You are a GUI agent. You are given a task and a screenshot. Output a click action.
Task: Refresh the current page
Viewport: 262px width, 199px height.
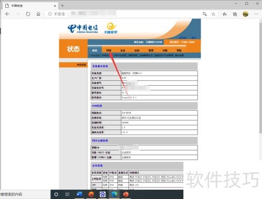click(x=28, y=14)
